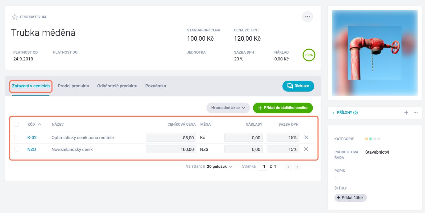Expand the PŘÍLOHY (0) section

pyautogui.click(x=345, y=112)
